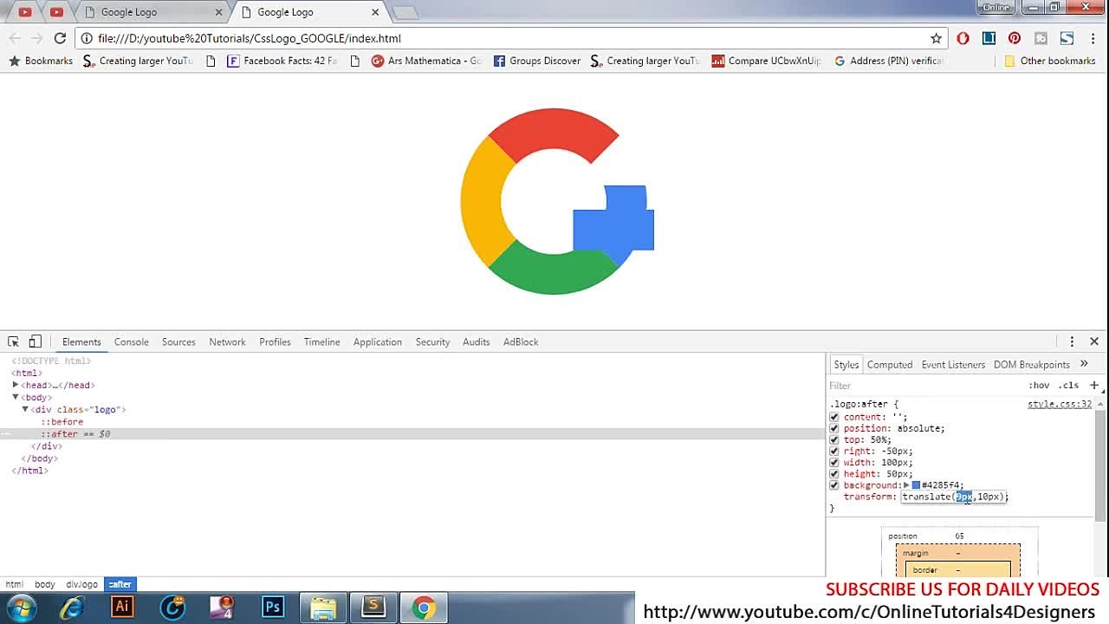The width and height of the screenshot is (1109, 624).
Task: Bookmark page with star icon
Action: 936,38
